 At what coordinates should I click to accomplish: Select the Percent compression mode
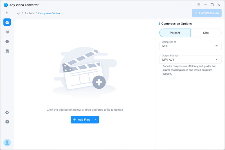[x=175, y=33]
